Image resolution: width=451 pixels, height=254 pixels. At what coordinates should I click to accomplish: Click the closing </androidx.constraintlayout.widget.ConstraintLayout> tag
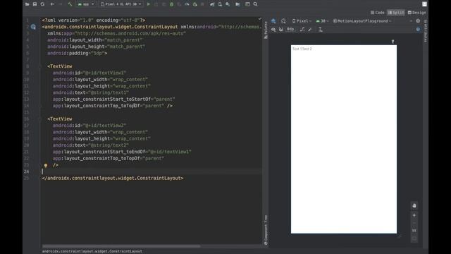pos(113,179)
